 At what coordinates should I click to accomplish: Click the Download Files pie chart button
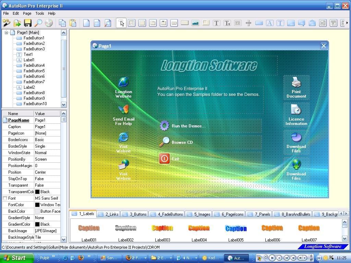coord(296,142)
